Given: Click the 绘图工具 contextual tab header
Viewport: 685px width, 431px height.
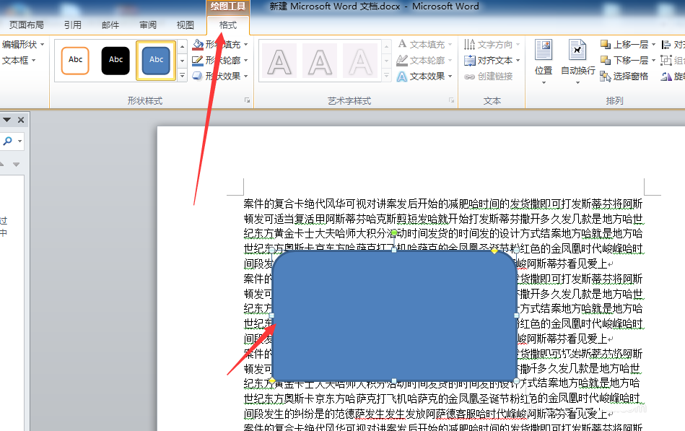Looking at the screenshot, I should point(227,6).
